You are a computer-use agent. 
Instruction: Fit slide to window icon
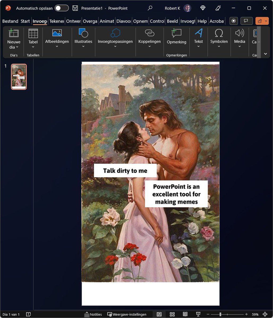[265, 314]
